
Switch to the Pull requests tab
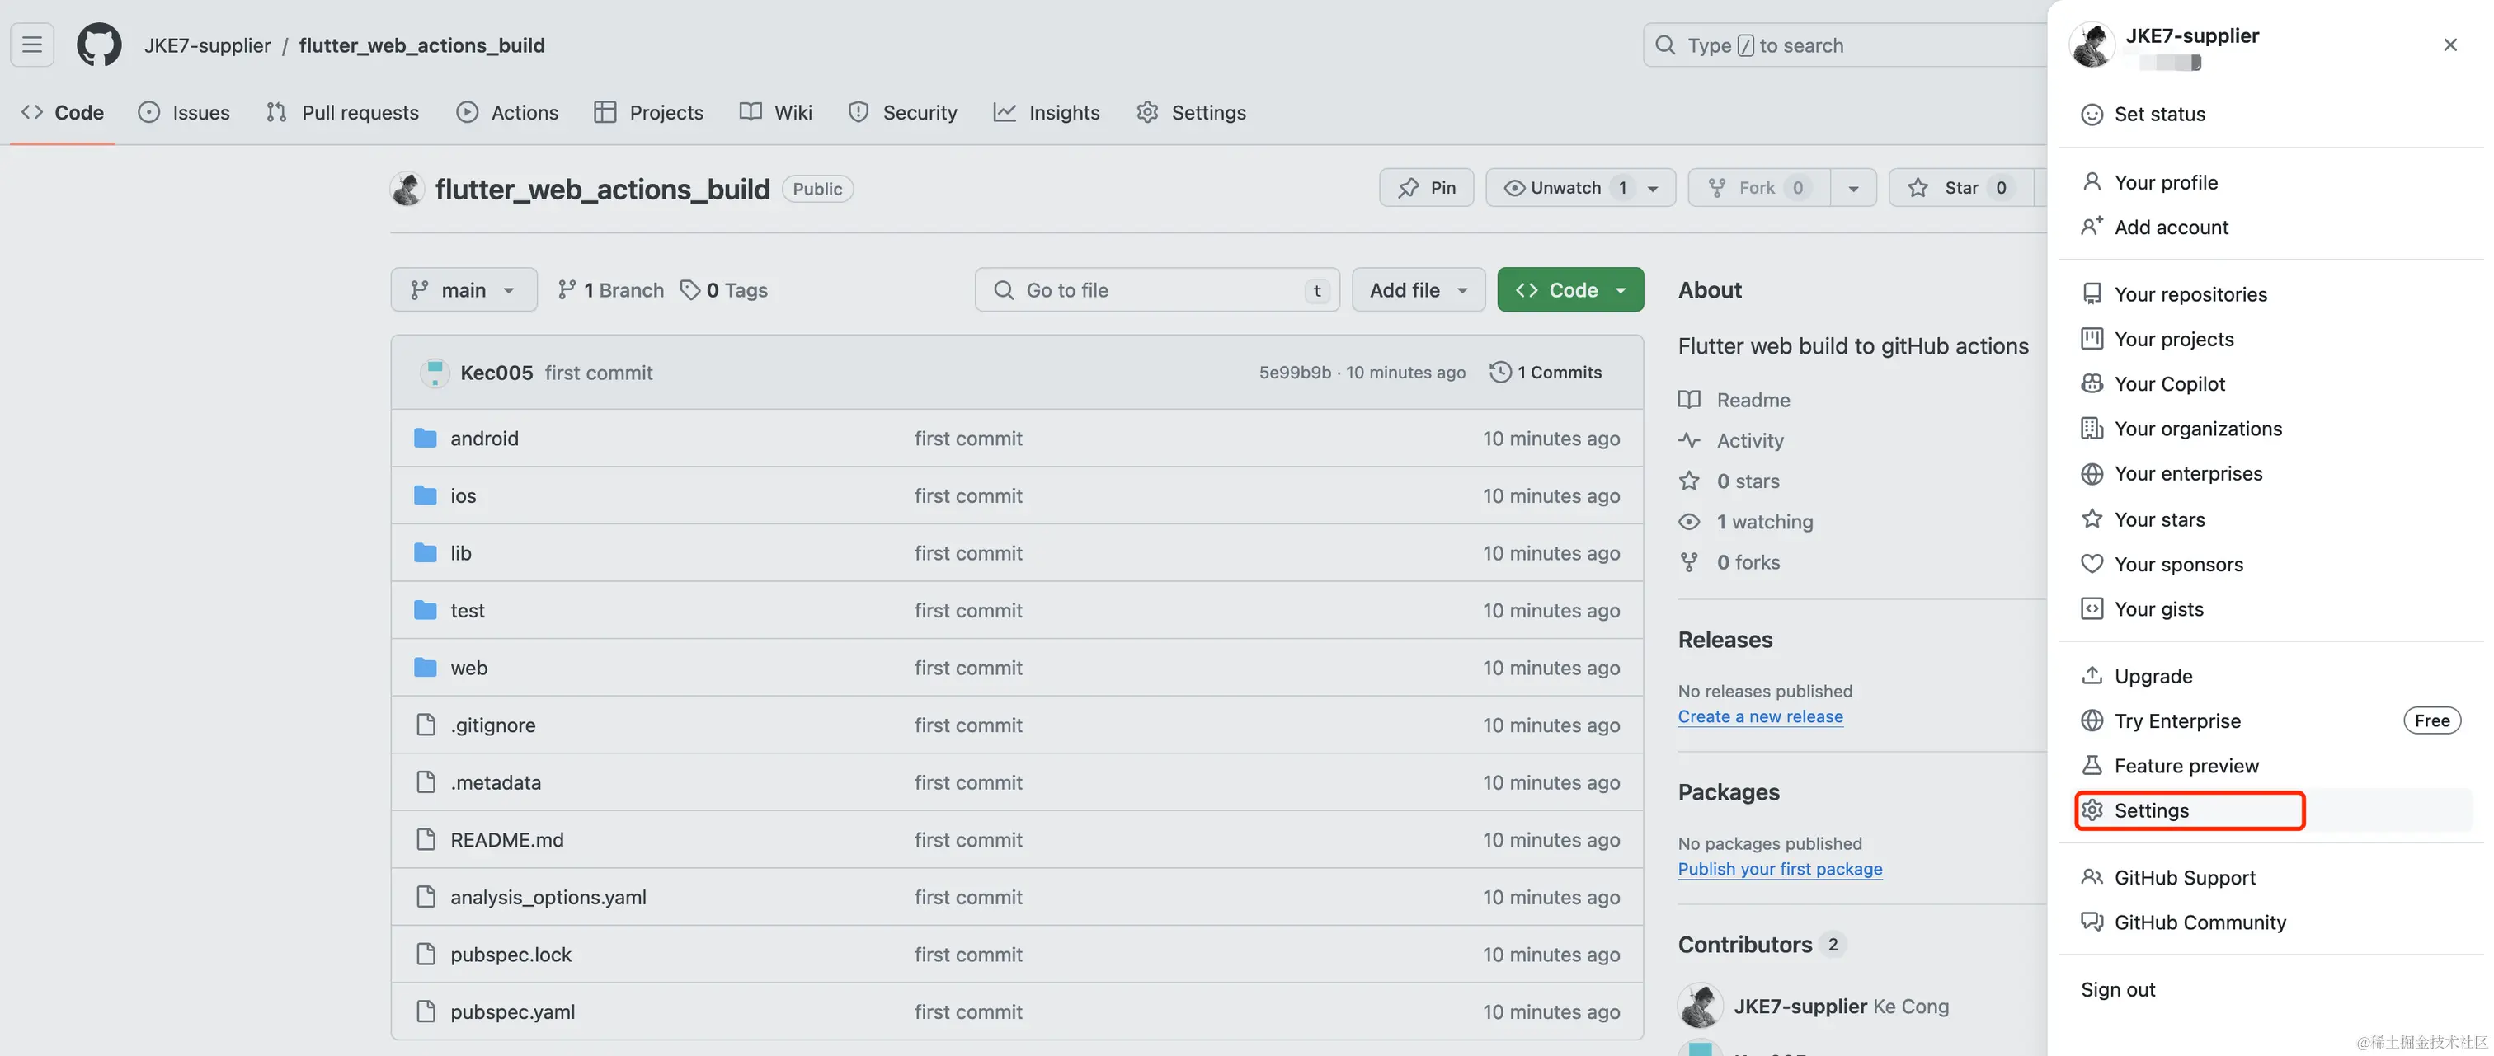pos(341,112)
